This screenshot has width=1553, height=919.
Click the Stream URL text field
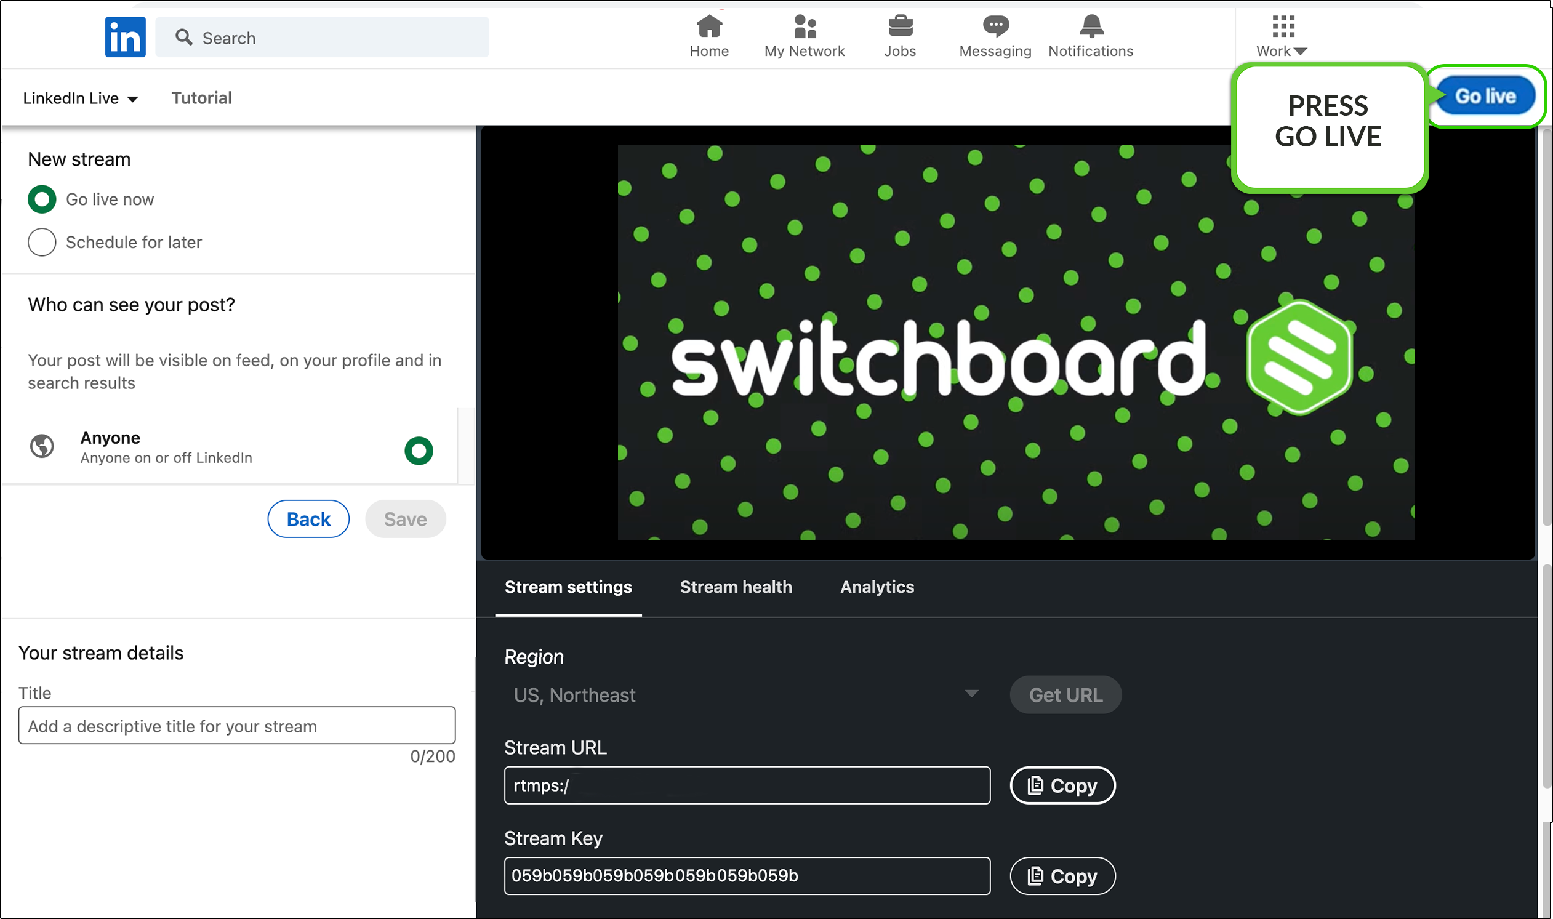point(747,785)
